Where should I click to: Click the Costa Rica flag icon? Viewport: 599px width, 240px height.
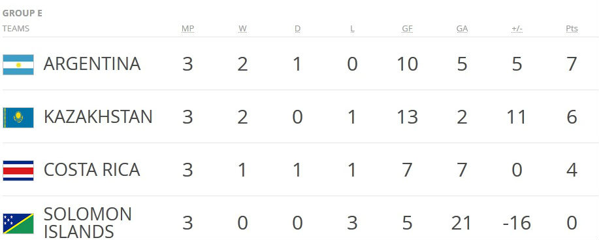pyautogui.click(x=18, y=171)
